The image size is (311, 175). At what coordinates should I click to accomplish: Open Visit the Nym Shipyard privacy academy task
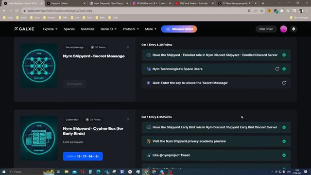coord(216,141)
